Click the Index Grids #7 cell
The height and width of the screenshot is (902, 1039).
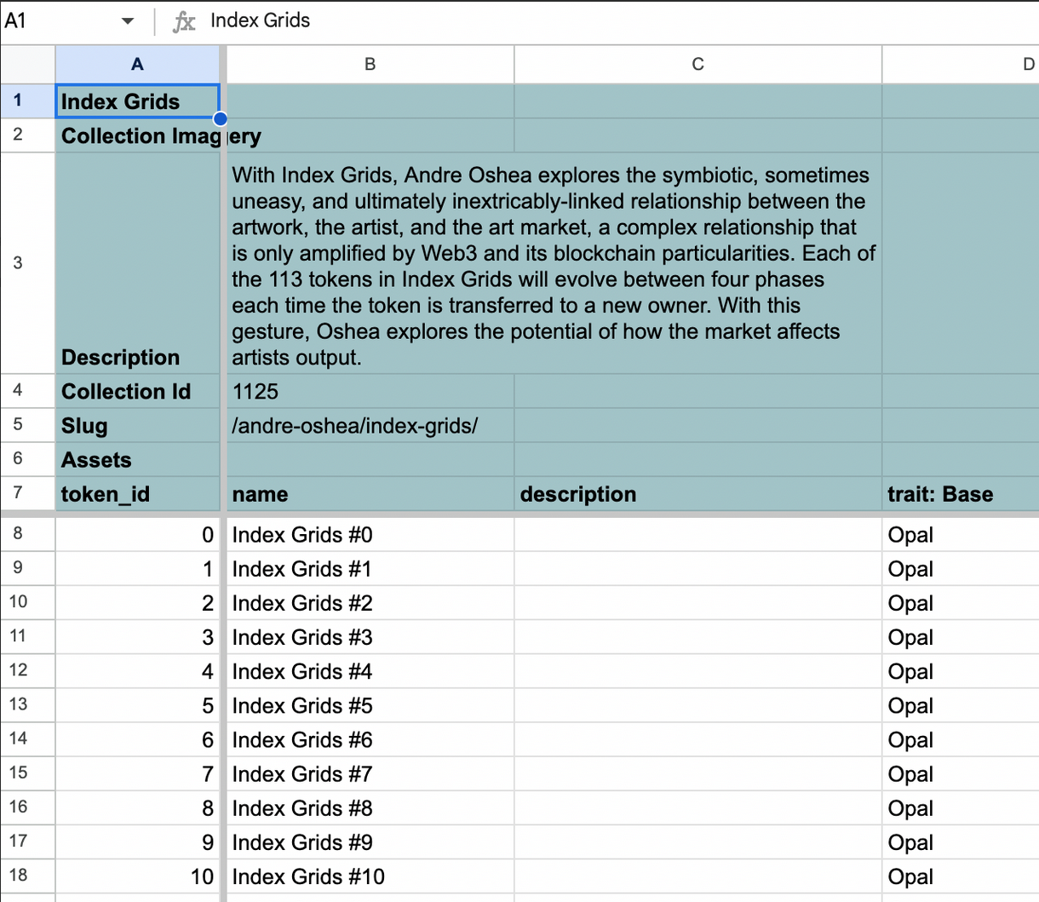coord(370,773)
